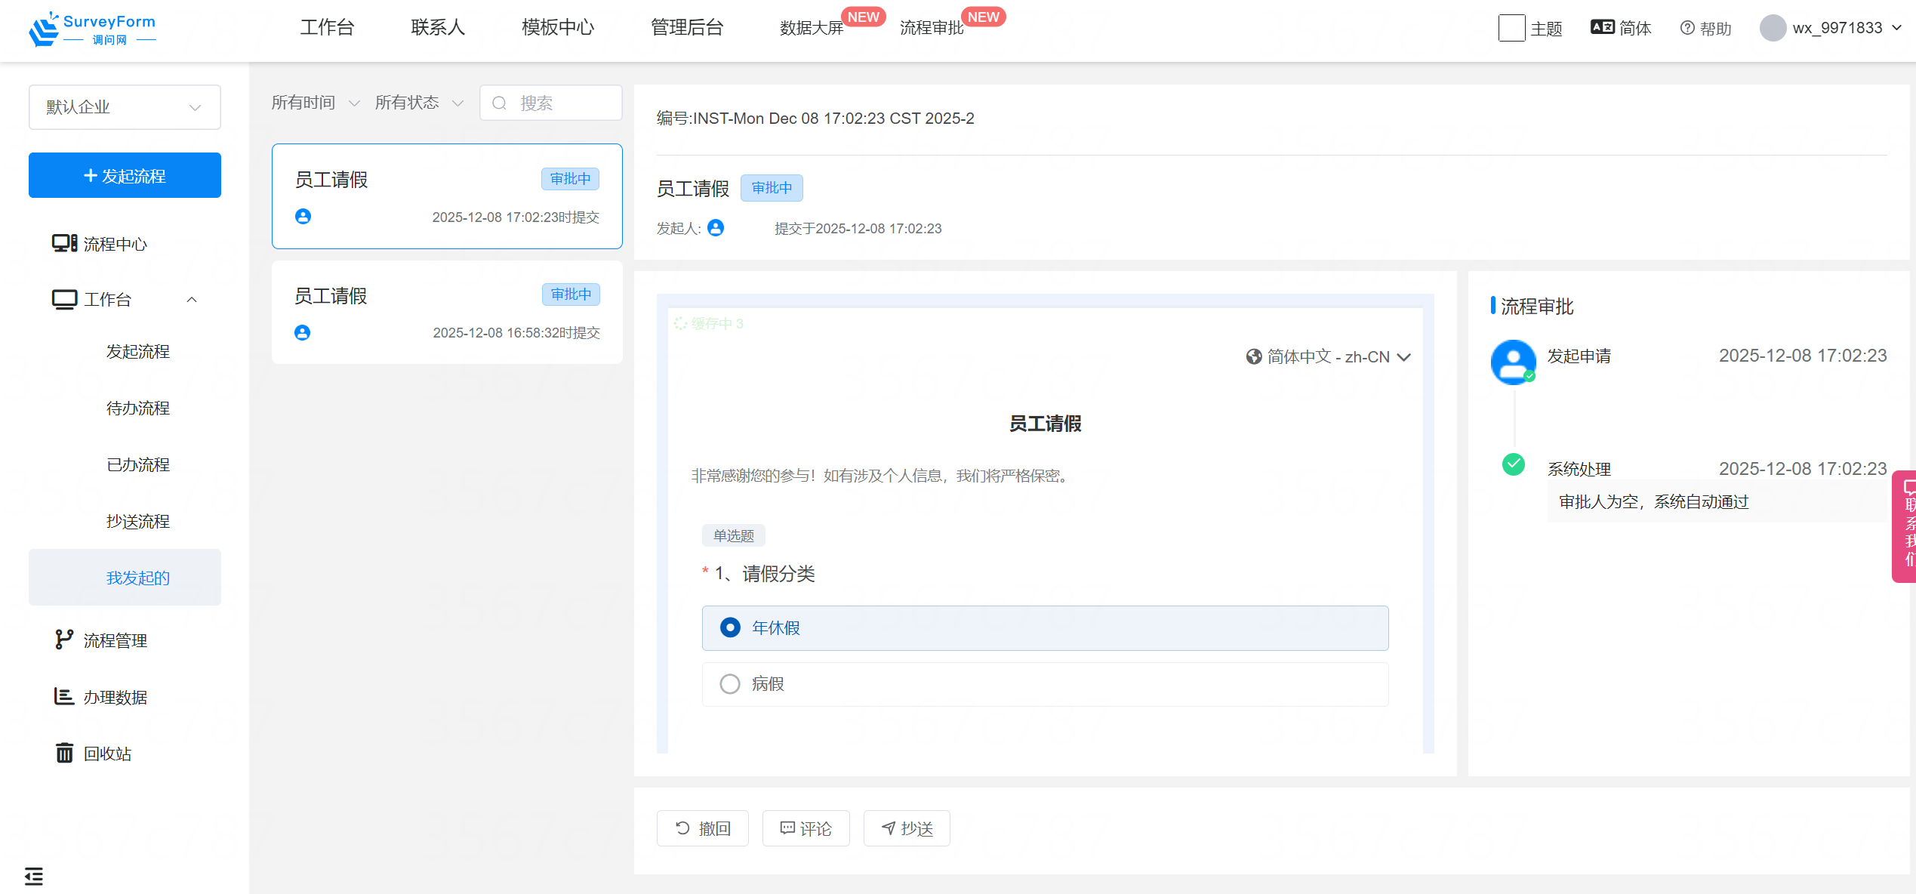Open 回收站 trash icon item
1916x894 pixels.
tap(65, 753)
